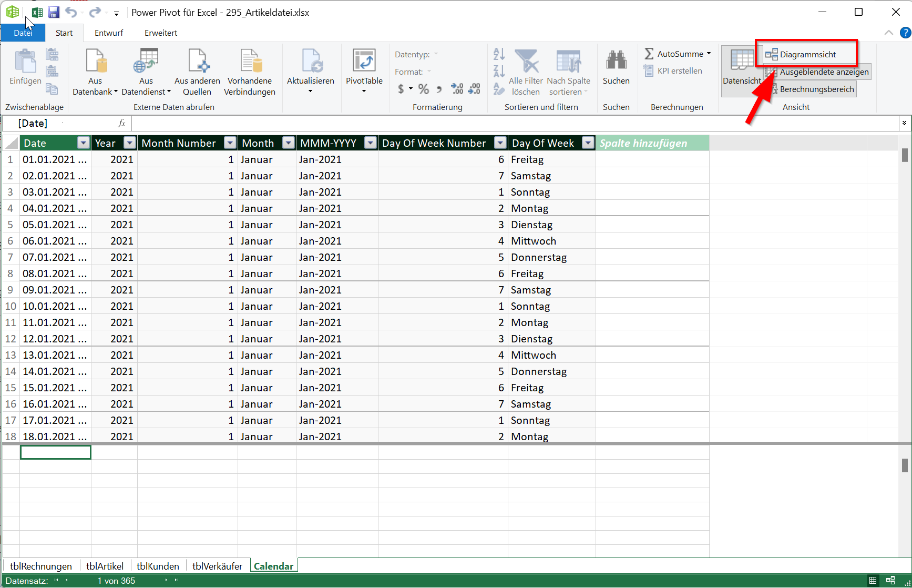Click the Aktualisieren refresh icon
This screenshot has height=588, width=912.
(x=312, y=60)
